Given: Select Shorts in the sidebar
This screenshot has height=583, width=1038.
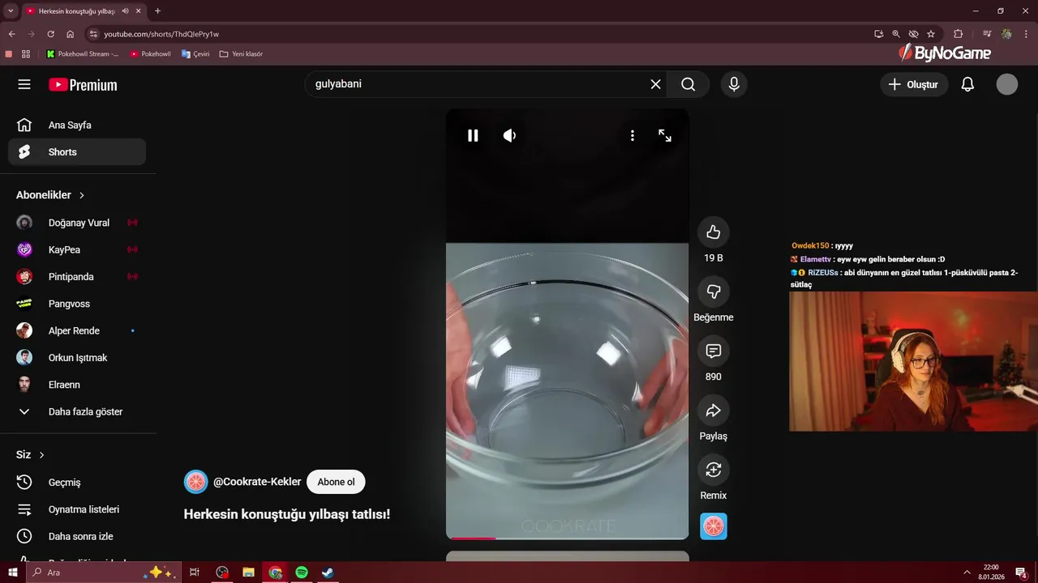Looking at the screenshot, I should click(x=77, y=151).
